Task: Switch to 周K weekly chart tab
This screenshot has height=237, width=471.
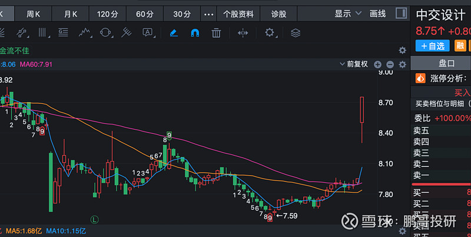Action: [35, 13]
